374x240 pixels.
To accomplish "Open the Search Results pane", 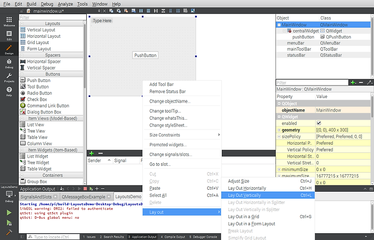I will [x=112, y=237].
